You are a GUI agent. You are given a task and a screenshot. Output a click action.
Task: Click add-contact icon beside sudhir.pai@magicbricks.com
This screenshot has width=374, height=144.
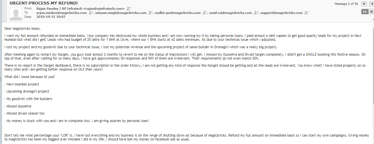[205, 13]
